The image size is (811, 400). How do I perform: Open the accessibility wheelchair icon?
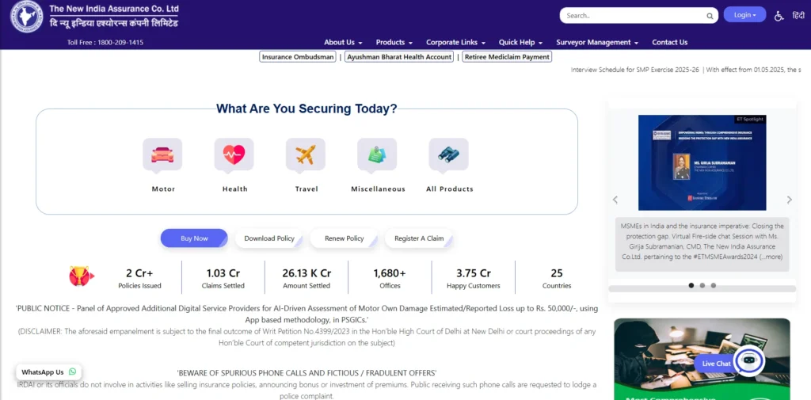(779, 16)
